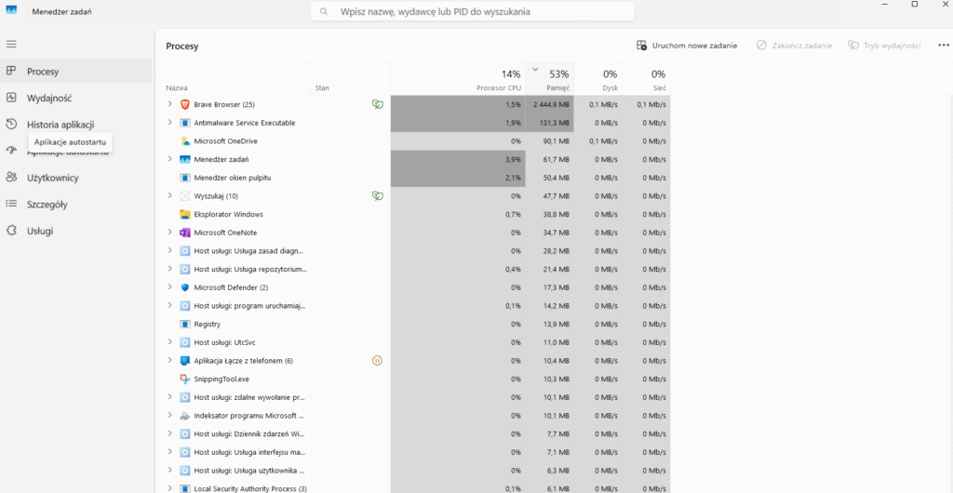953x493 pixels.
Task: Click the Brave Browser lion icon
Action: click(x=185, y=104)
